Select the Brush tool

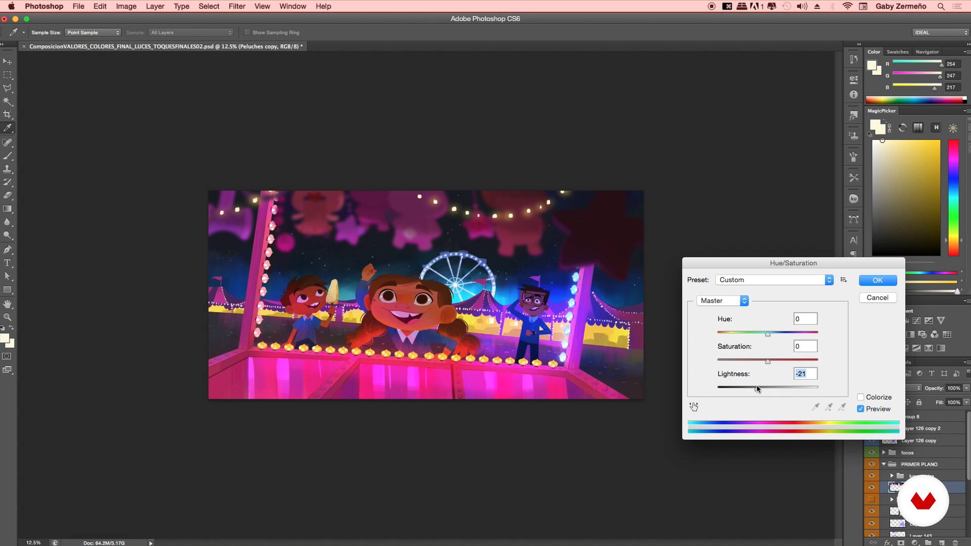8,156
